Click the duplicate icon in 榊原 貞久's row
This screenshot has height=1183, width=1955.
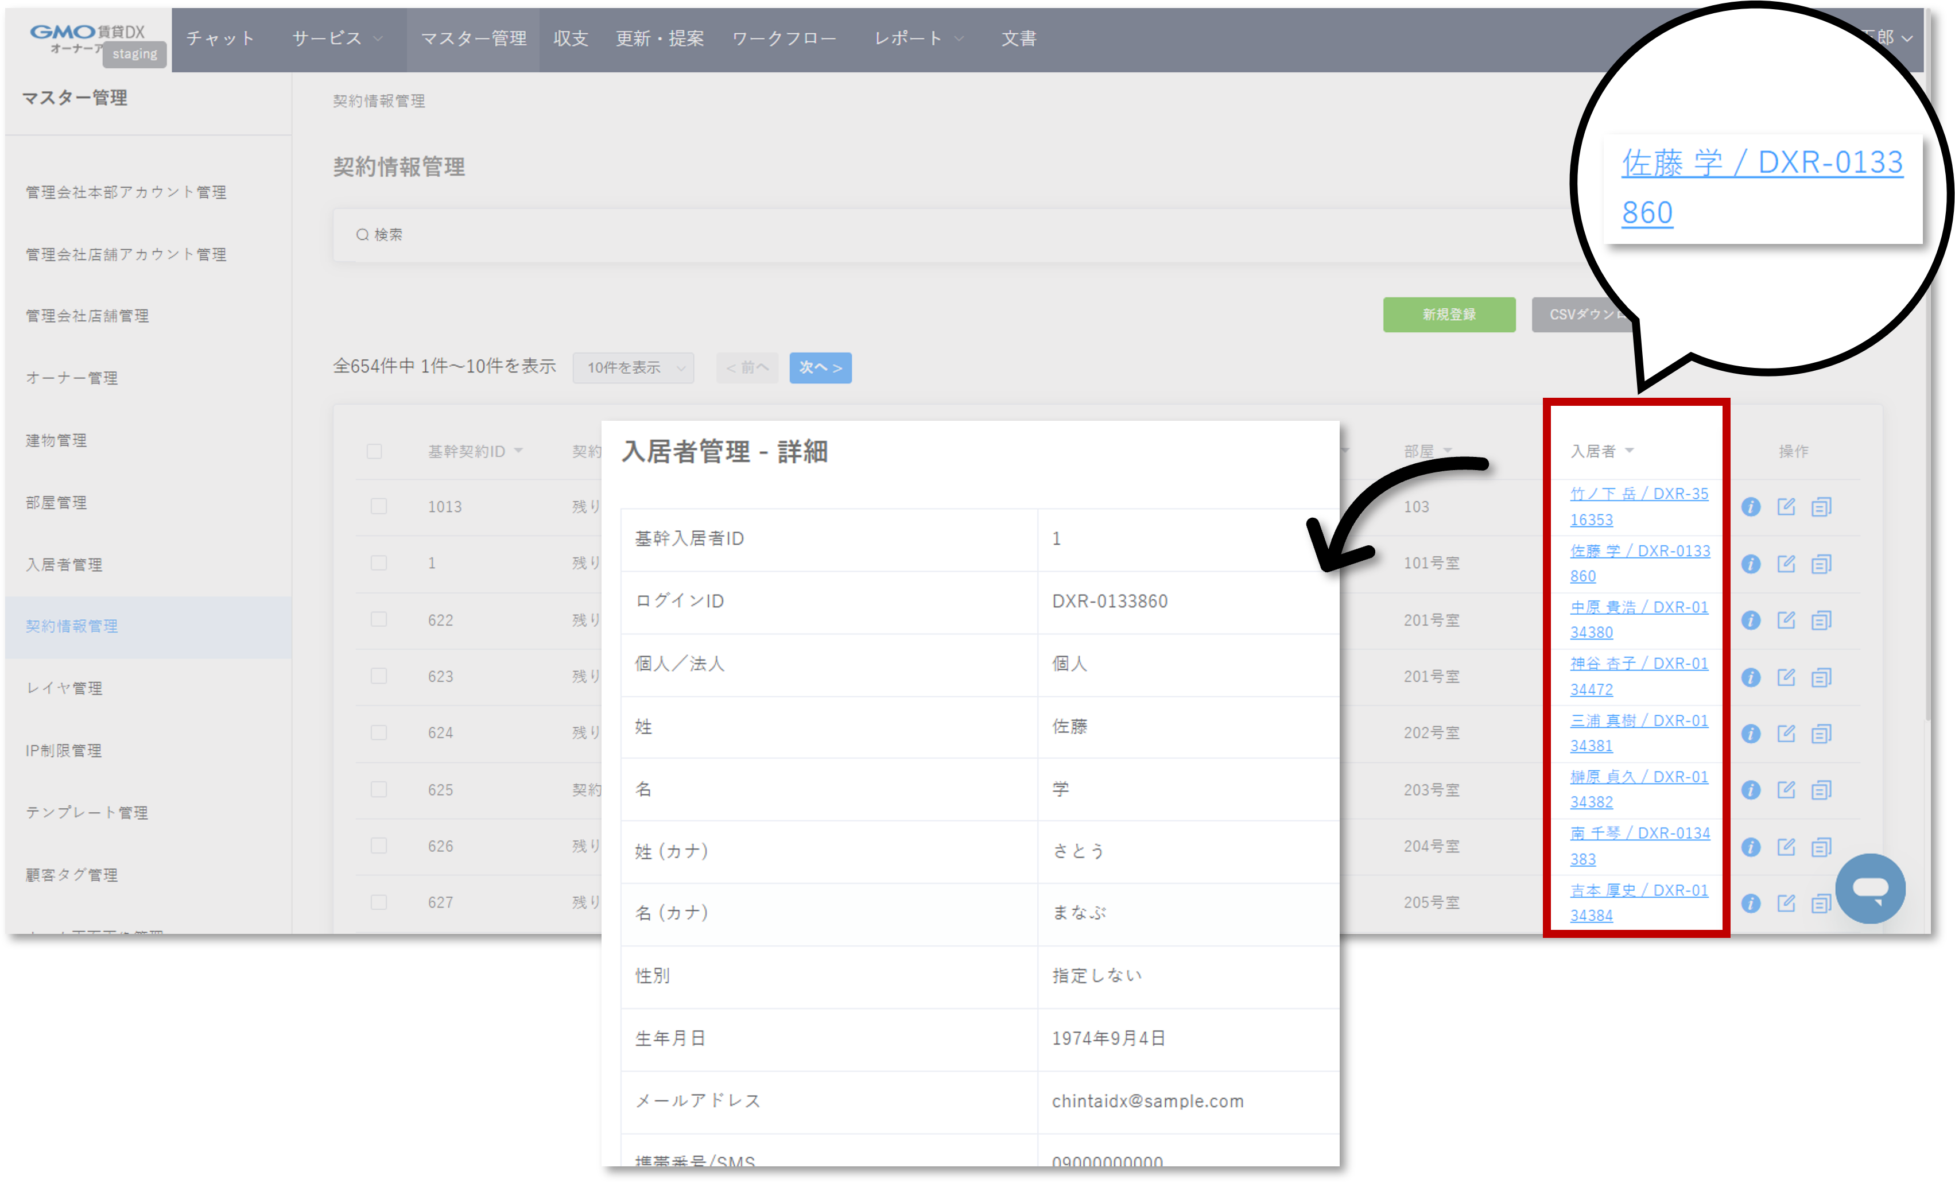click(1822, 789)
